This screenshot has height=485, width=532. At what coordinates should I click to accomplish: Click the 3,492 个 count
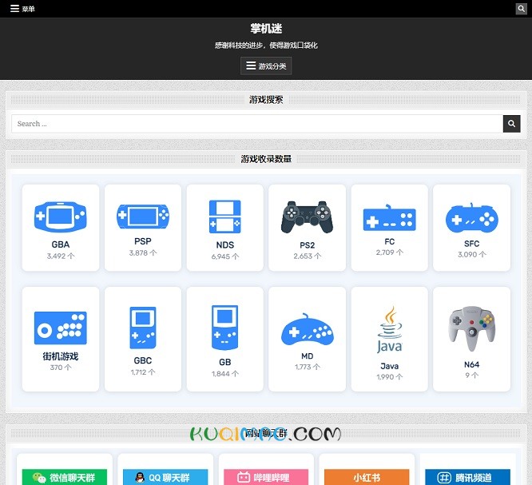point(61,256)
